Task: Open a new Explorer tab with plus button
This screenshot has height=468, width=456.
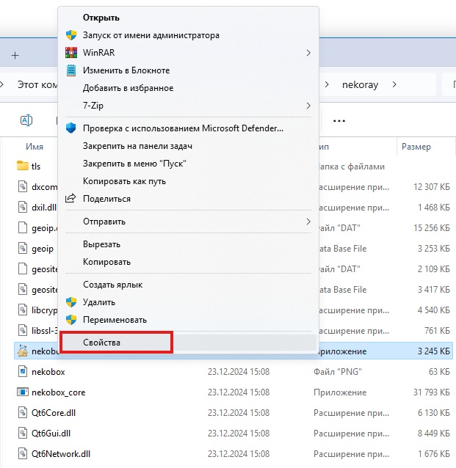Action: [x=15, y=56]
